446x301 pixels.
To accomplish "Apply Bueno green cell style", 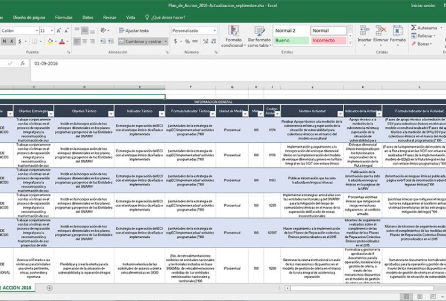I will [x=291, y=40].
